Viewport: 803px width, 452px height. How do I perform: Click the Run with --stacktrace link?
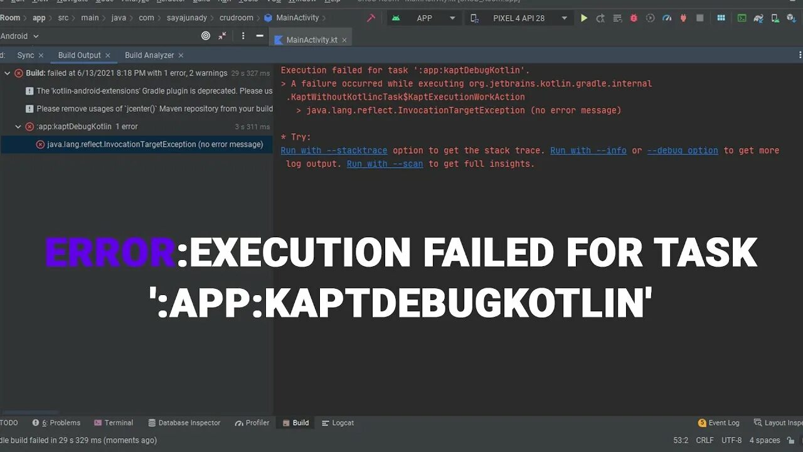click(334, 151)
